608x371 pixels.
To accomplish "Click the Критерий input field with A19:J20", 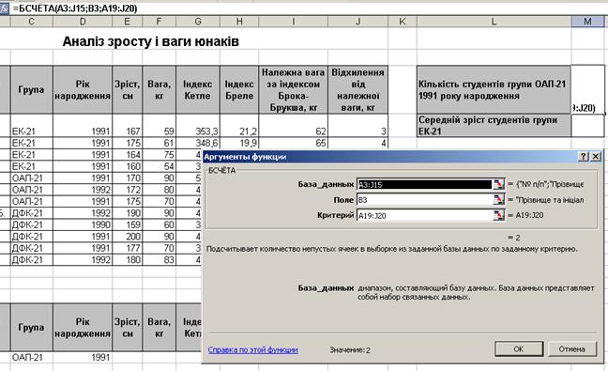I will 424,215.
